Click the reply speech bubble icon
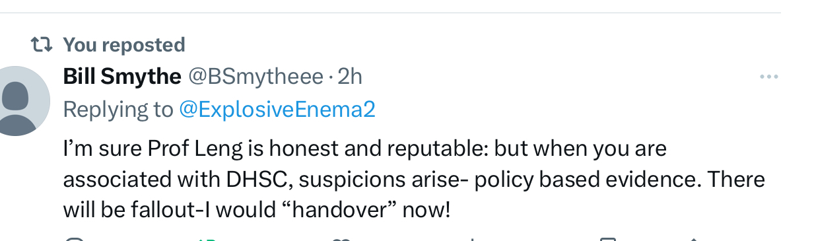814x241 pixels. (75, 238)
